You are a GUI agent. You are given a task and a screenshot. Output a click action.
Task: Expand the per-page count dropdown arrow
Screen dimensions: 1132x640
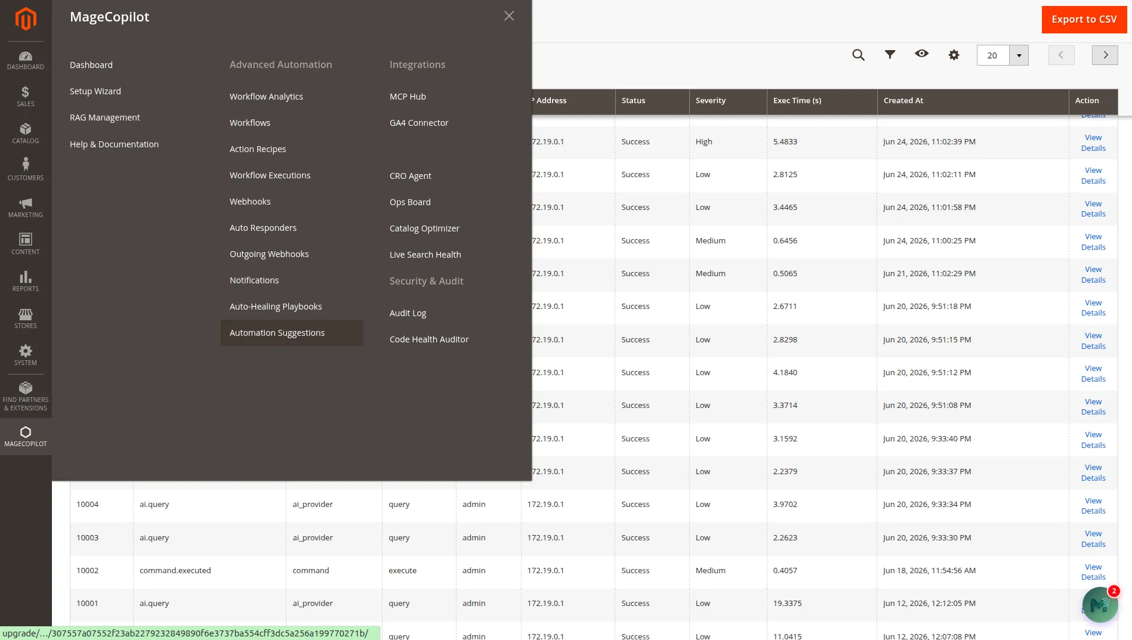(1019, 55)
